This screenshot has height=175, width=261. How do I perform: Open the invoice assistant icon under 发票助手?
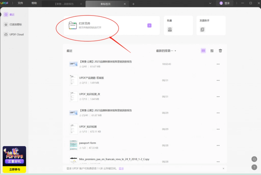pos(202,30)
